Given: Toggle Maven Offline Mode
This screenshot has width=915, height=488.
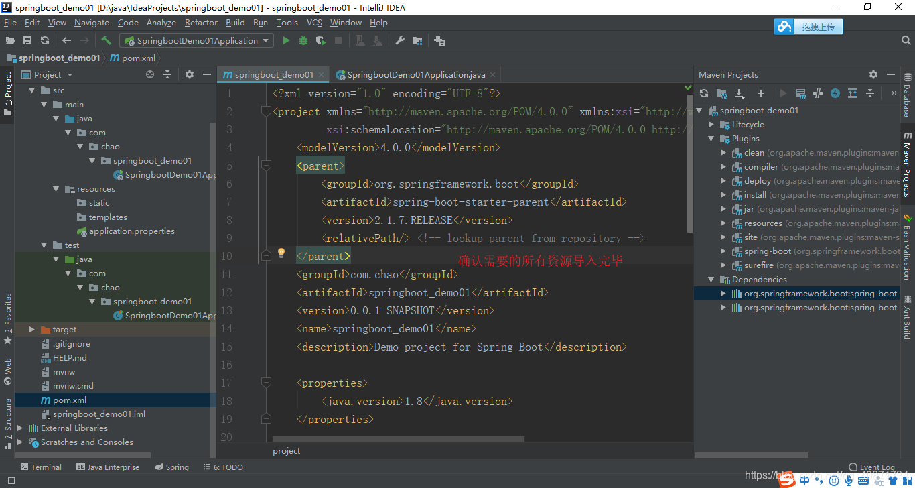Looking at the screenshot, I should [x=818, y=93].
